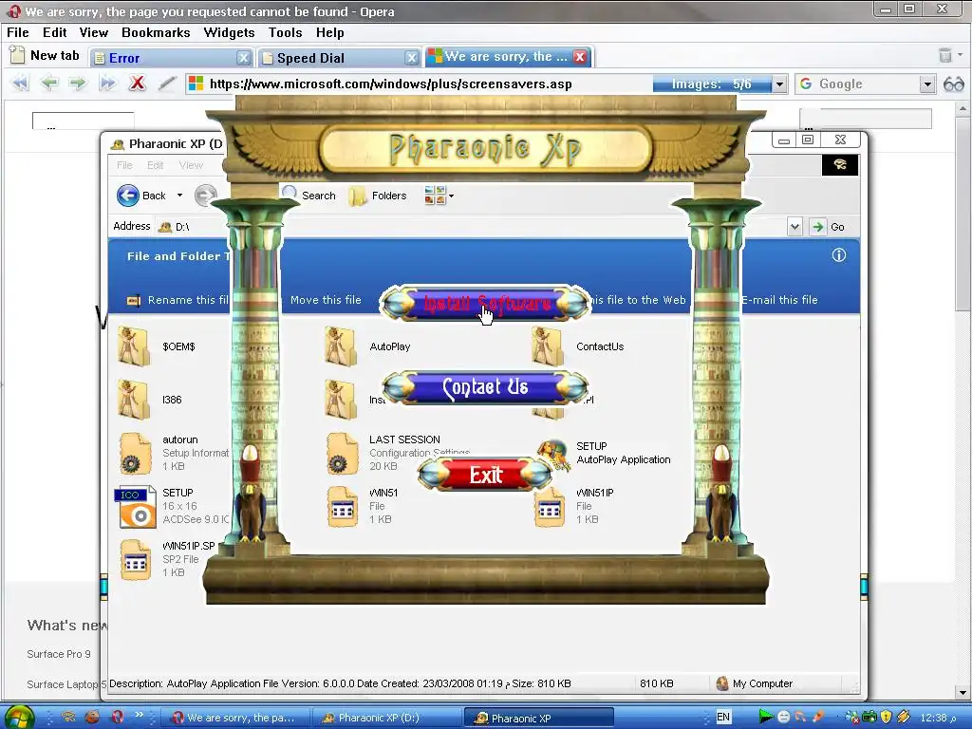Click Rename this file link
Image resolution: width=972 pixels, height=729 pixels.
[178, 300]
